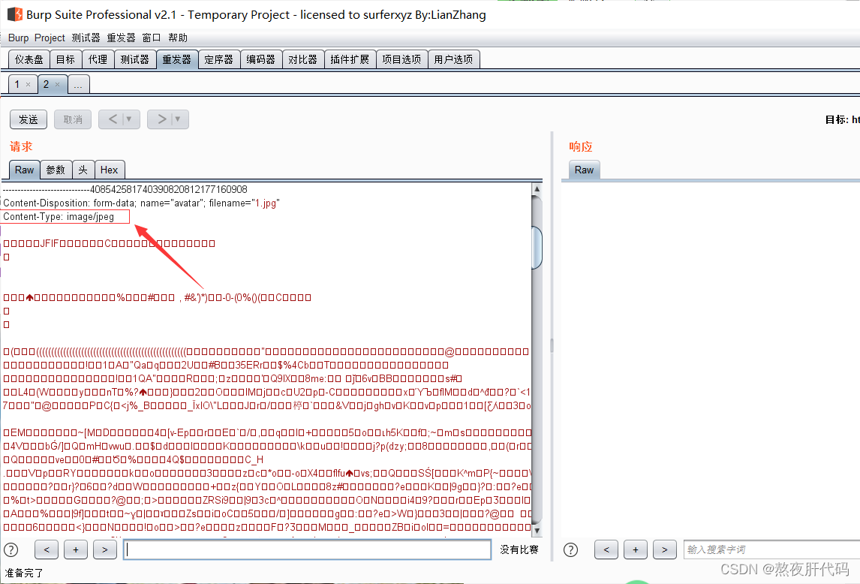This screenshot has height=584, width=860.
Task: Open the request search help icon
Action: point(11,549)
